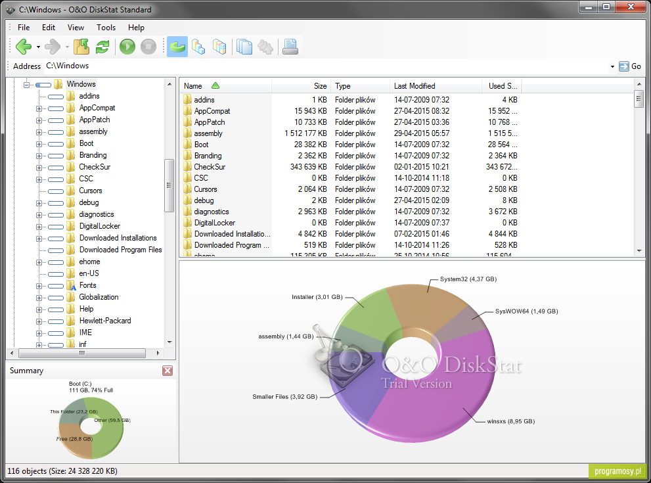Expand the assembly tree node
Viewport: 651px width, 483px height.
tap(39, 132)
